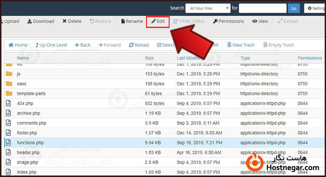Screen dimensions: 326x177
Task: Sort files by Size column header
Action: [x=149, y=58]
